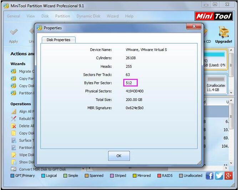This screenshot has width=238, height=190.
Task: Open the Help menu
Action: [x=129, y=16]
